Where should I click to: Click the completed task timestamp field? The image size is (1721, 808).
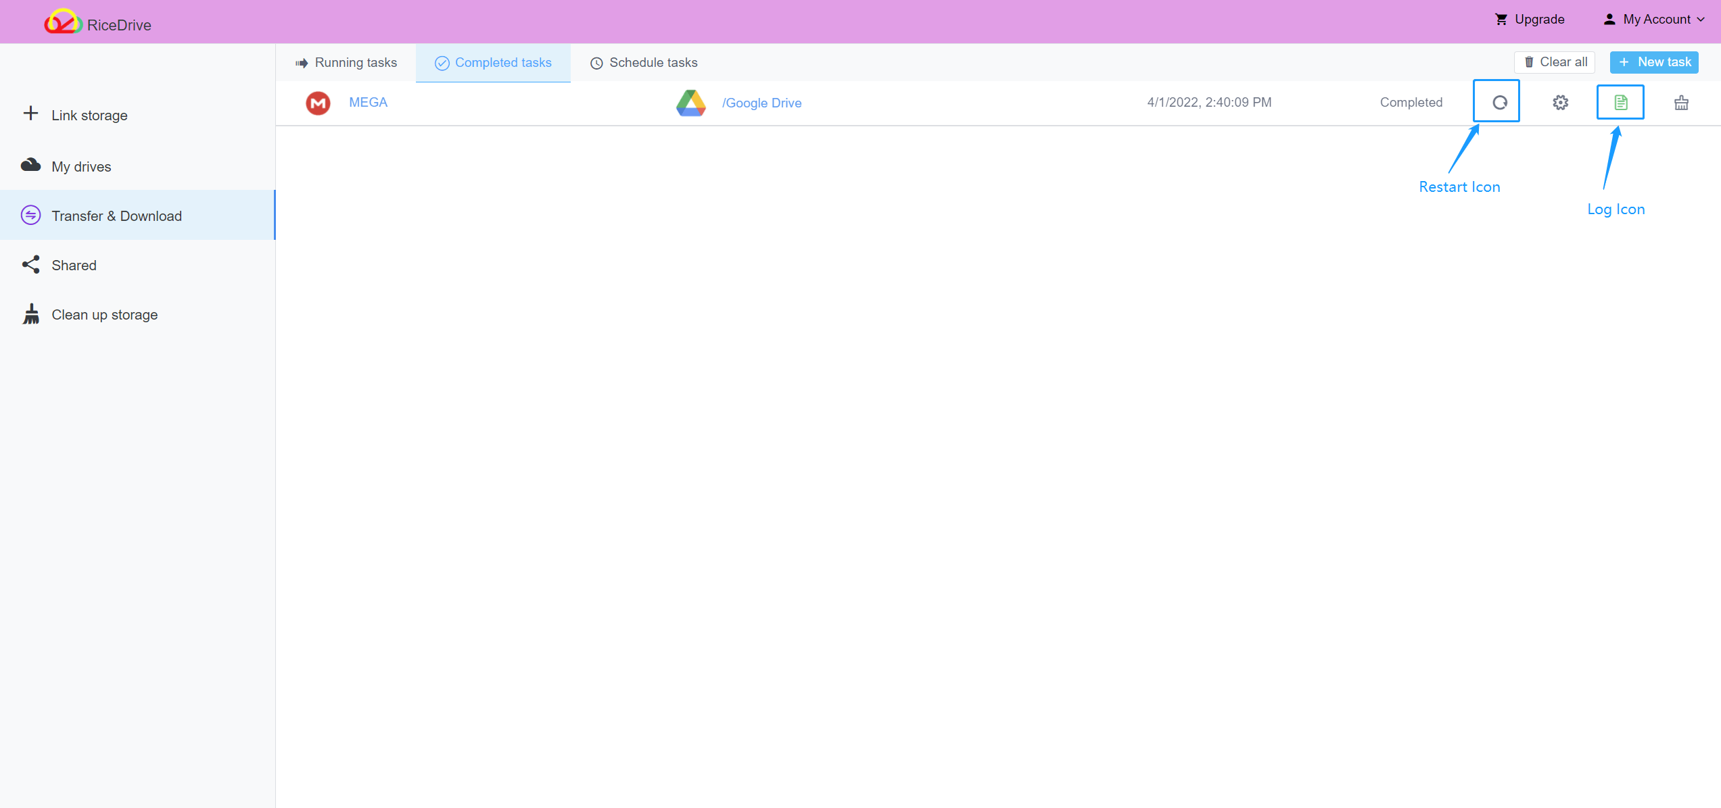point(1207,103)
